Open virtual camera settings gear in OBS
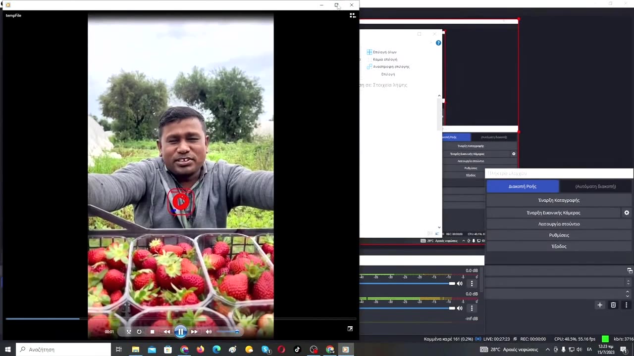This screenshot has width=634, height=356. point(627,213)
